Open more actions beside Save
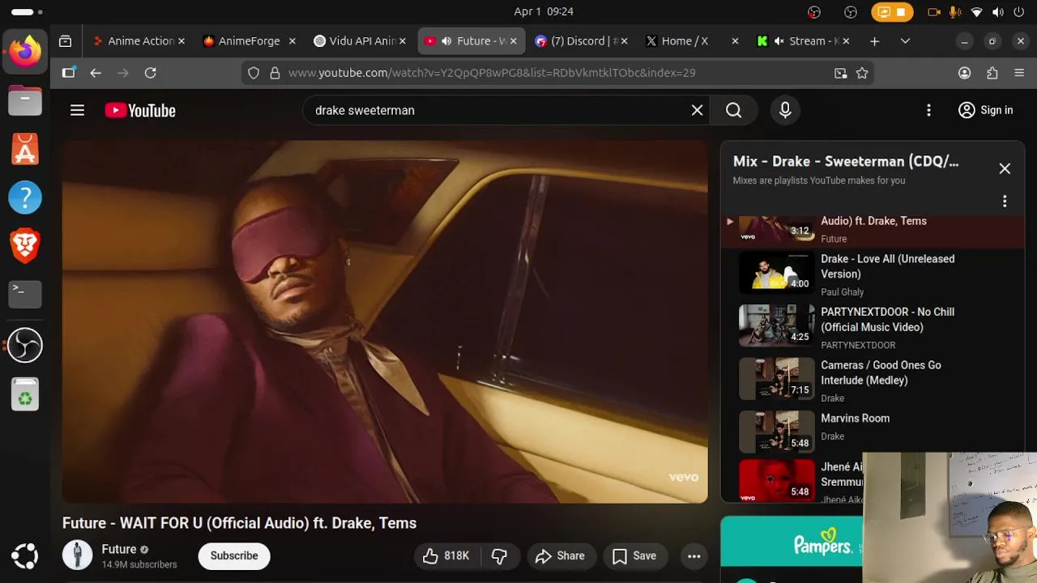The width and height of the screenshot is (1037, 583). click(693, 555)
